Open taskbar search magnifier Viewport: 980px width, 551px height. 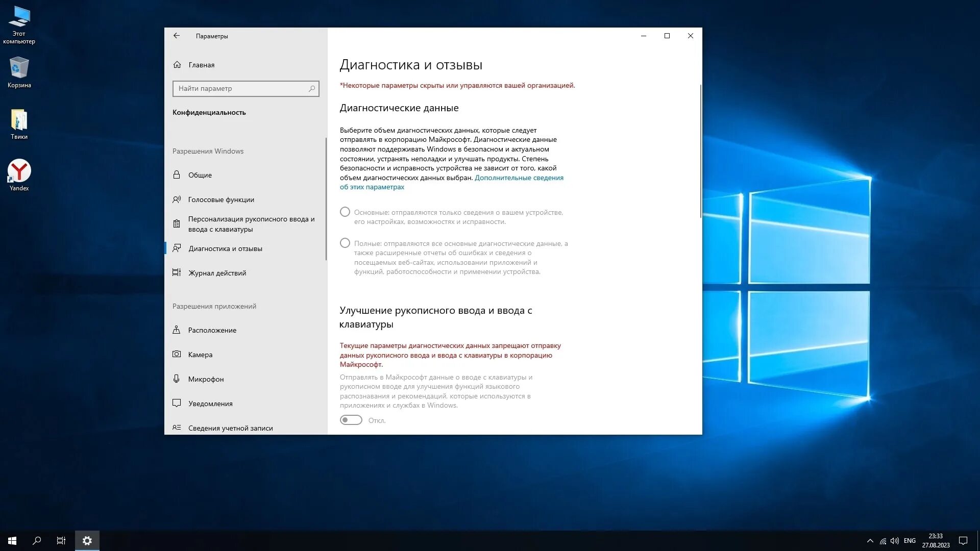pos(37,541)
